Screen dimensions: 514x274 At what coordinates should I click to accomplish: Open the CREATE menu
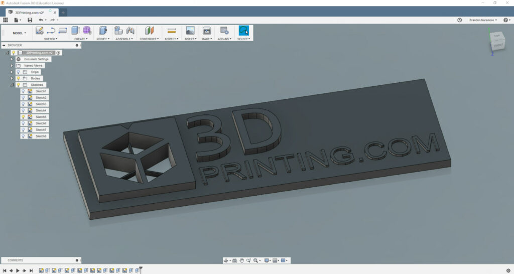(x=81, y=39)
